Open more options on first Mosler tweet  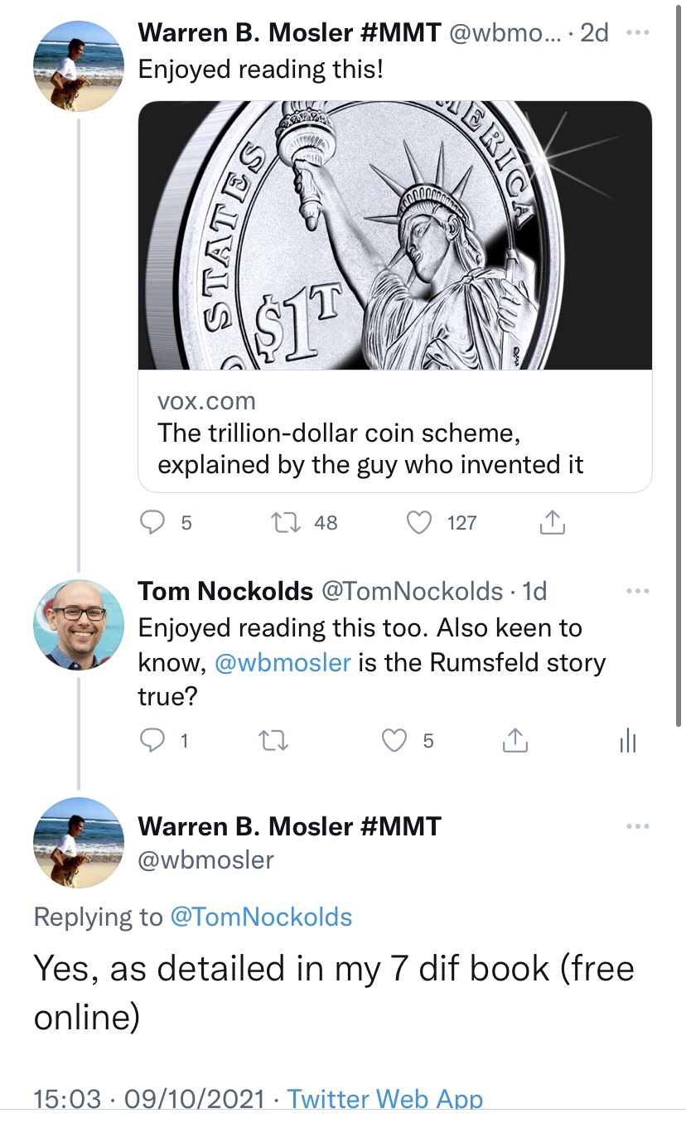pyautogui.click(x=638, y=33)
